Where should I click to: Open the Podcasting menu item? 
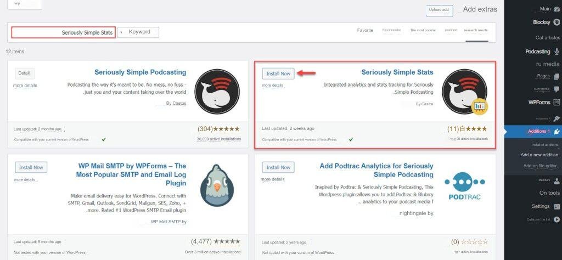click(538, 52)
